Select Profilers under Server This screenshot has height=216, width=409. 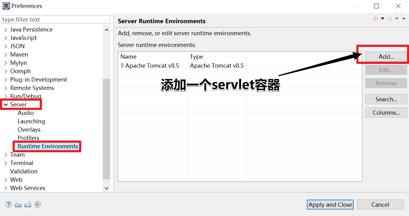tap(28, 138)
